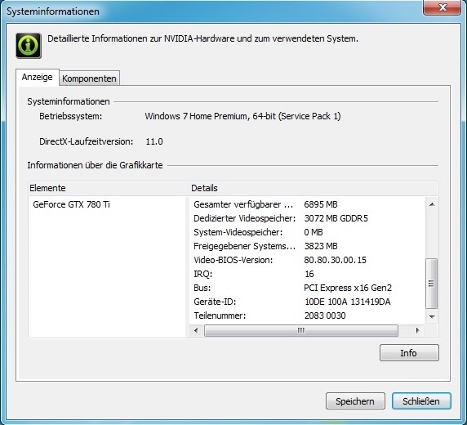Image resolution: width=467 pixels, height=425 pixels.
Task: Select the Teilenummer label
Action: [x=220, y=315]
